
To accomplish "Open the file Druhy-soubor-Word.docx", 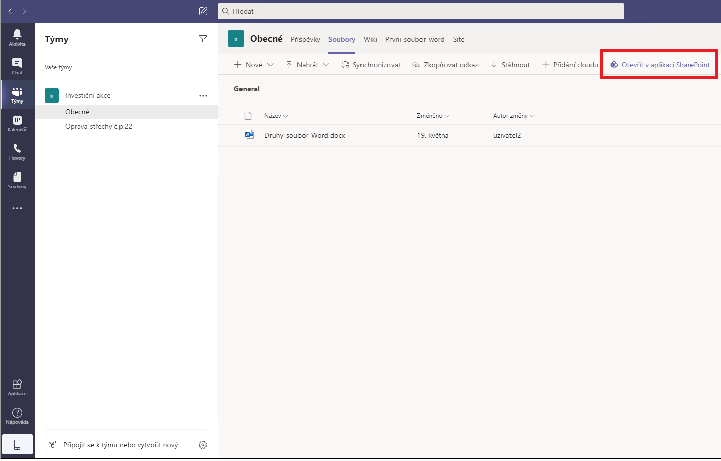I will (305, 135).
